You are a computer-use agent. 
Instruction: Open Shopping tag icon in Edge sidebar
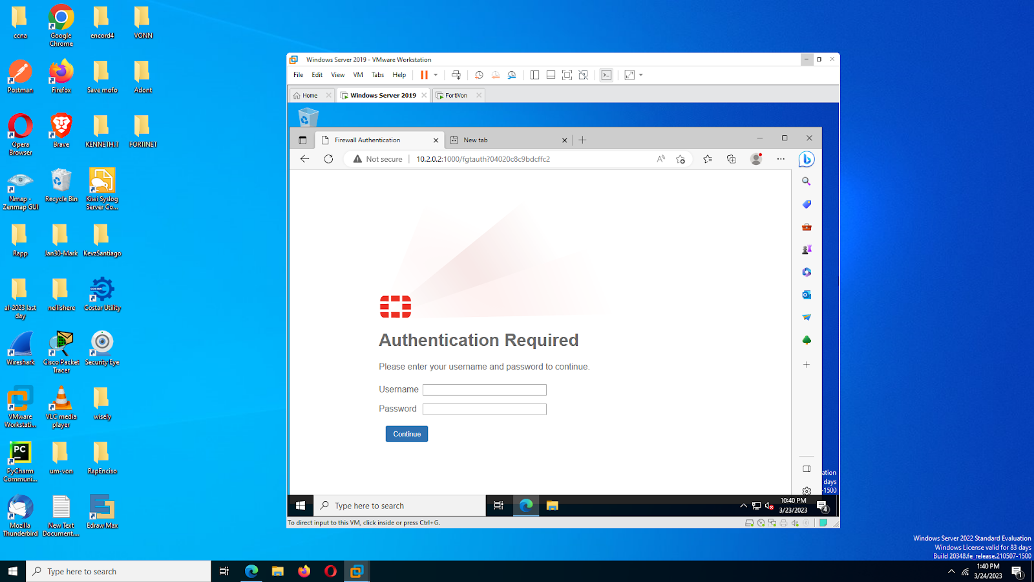click(807, 204)
